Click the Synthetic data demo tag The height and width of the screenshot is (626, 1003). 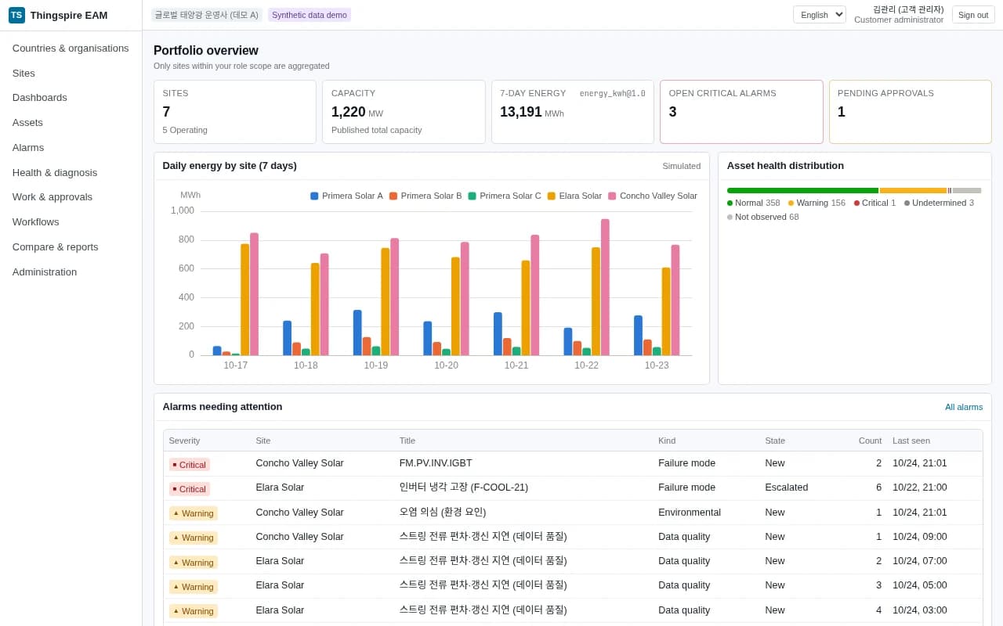(x=310, y=15)
